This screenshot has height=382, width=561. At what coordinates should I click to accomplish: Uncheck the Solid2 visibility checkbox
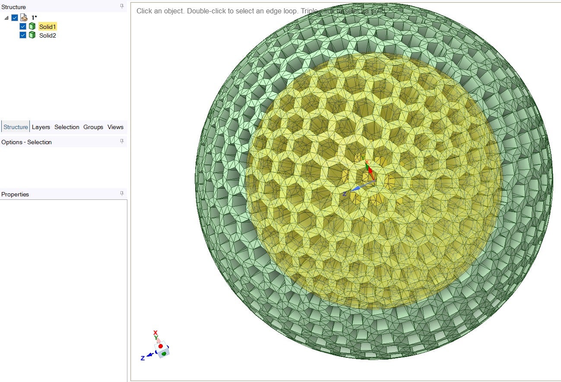(x=23, y=35)
